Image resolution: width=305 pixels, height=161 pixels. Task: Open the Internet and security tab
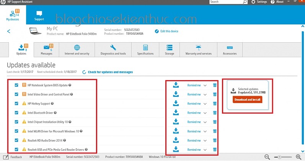tap(77, 50)
